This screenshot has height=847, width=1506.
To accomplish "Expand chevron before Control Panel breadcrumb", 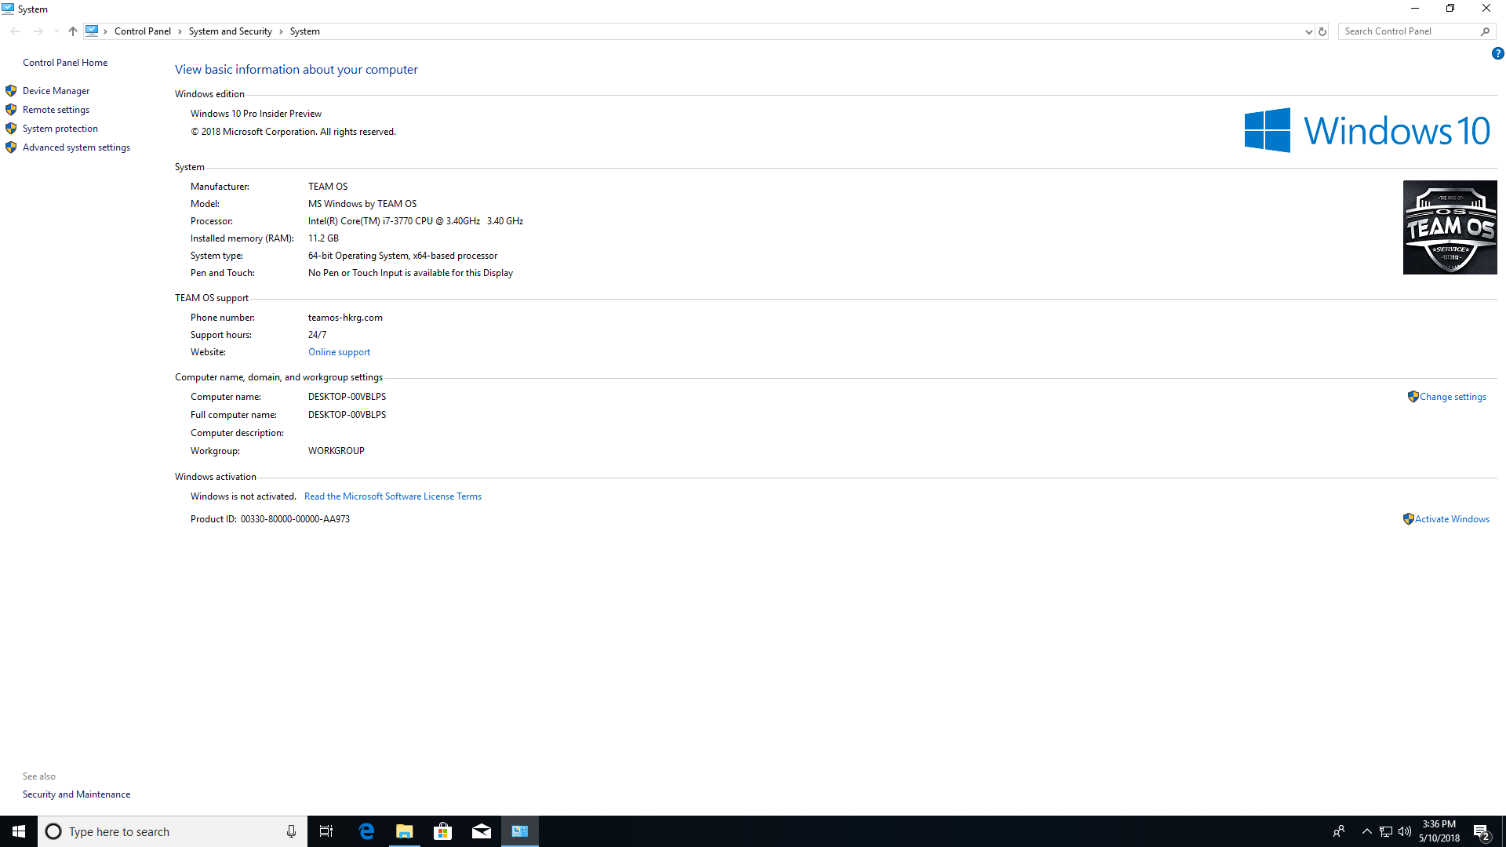I will pos(106,31).
